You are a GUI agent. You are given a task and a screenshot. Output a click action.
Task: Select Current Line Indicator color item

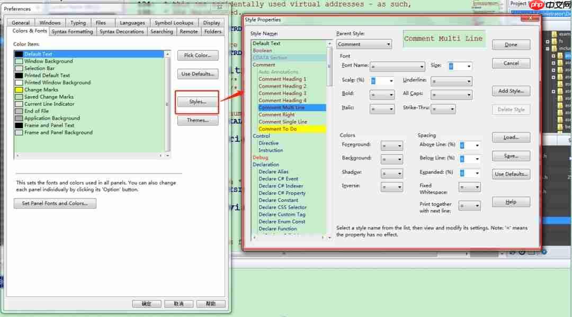point(49,104)
